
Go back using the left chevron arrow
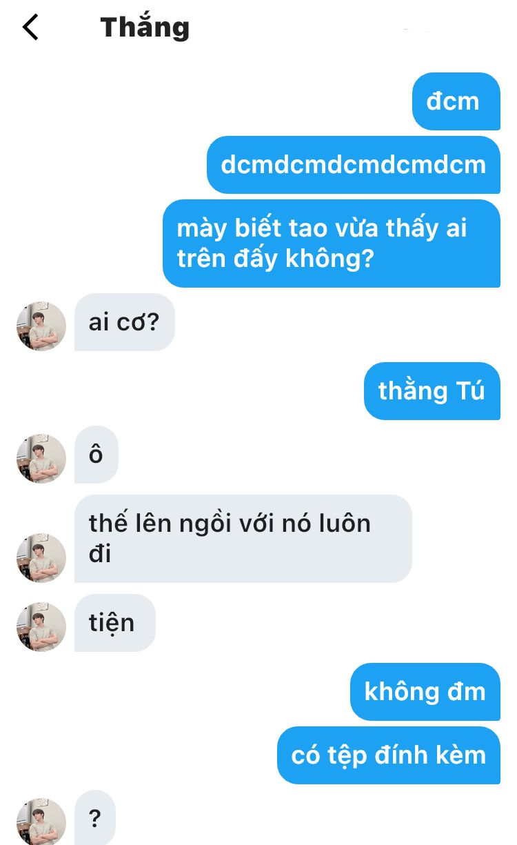pos(30,28)
